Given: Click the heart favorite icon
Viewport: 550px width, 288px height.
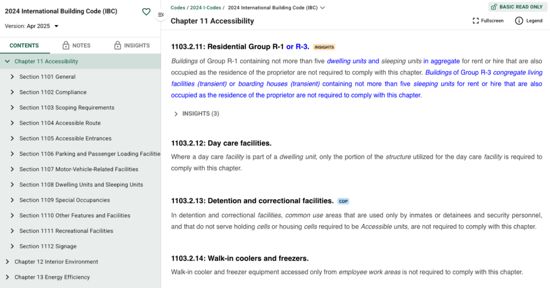Looking at the screenshot, I should tap(146, 12).
